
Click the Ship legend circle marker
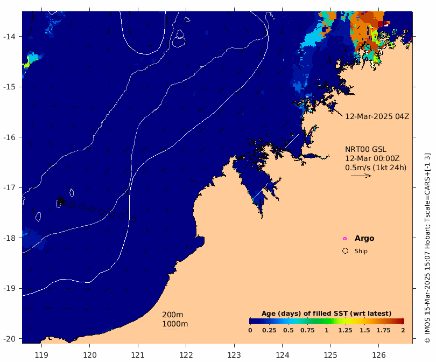[x=345, y=251]
